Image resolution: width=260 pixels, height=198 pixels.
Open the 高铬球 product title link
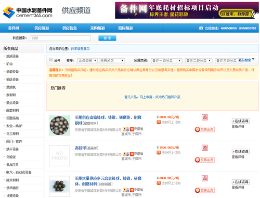81,148
